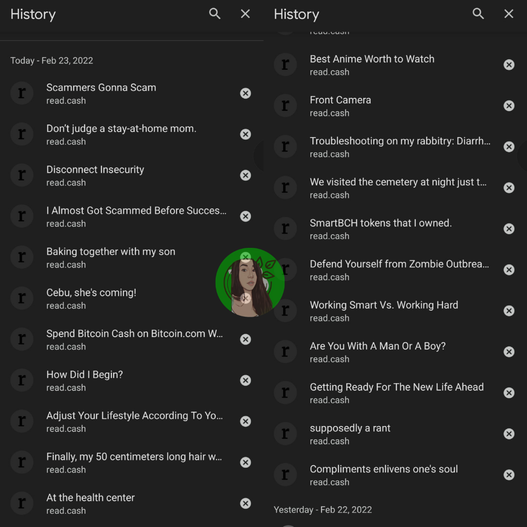Remove 'SmartBCH tokens that I owned.' entry
This screenshot has height=527, width=527.
(509, 228)
